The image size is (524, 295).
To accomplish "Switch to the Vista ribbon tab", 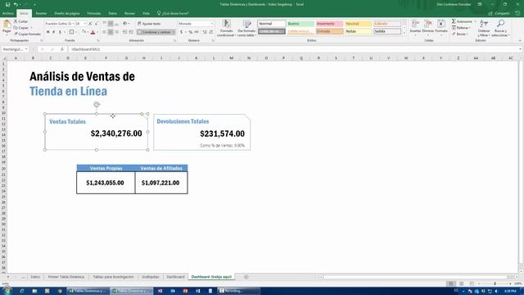I will click(x=146, y=13).
